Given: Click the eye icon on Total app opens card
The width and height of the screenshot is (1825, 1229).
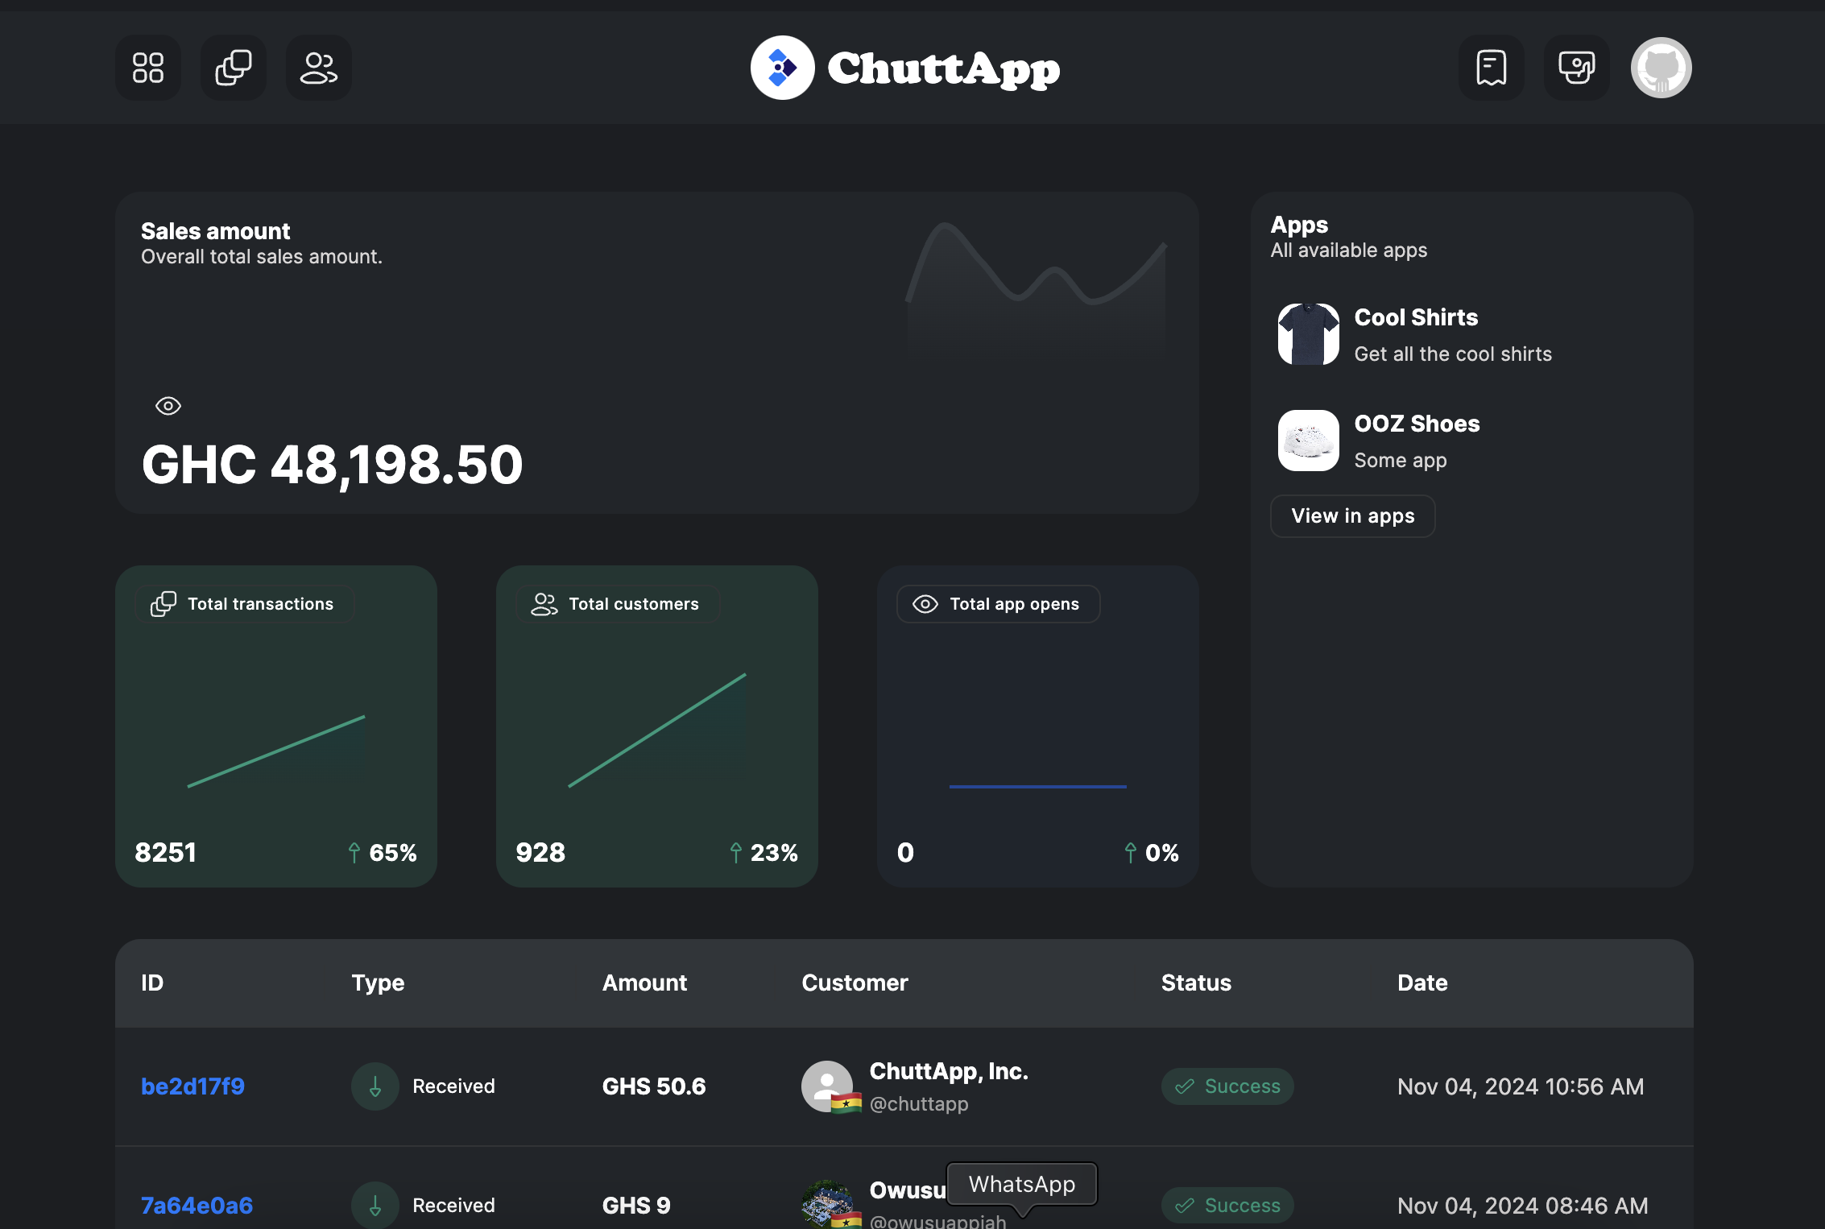Looking at the screenshot, I should 925,603.
